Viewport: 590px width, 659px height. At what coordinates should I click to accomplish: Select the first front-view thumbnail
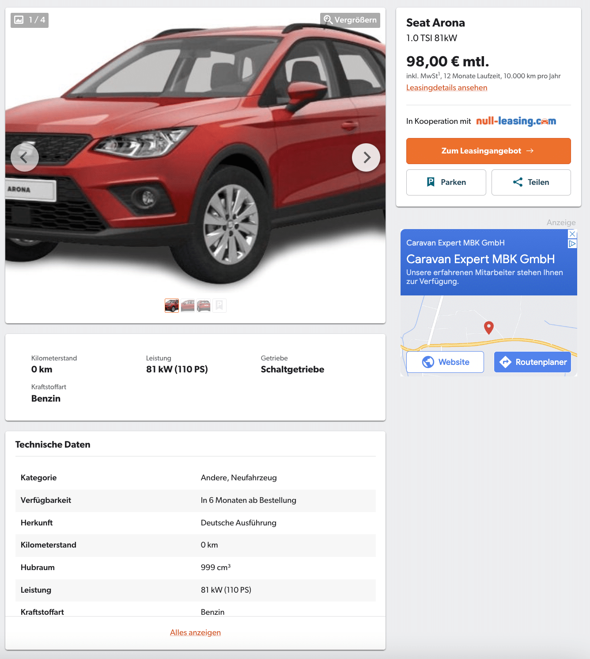pos(172,306)
